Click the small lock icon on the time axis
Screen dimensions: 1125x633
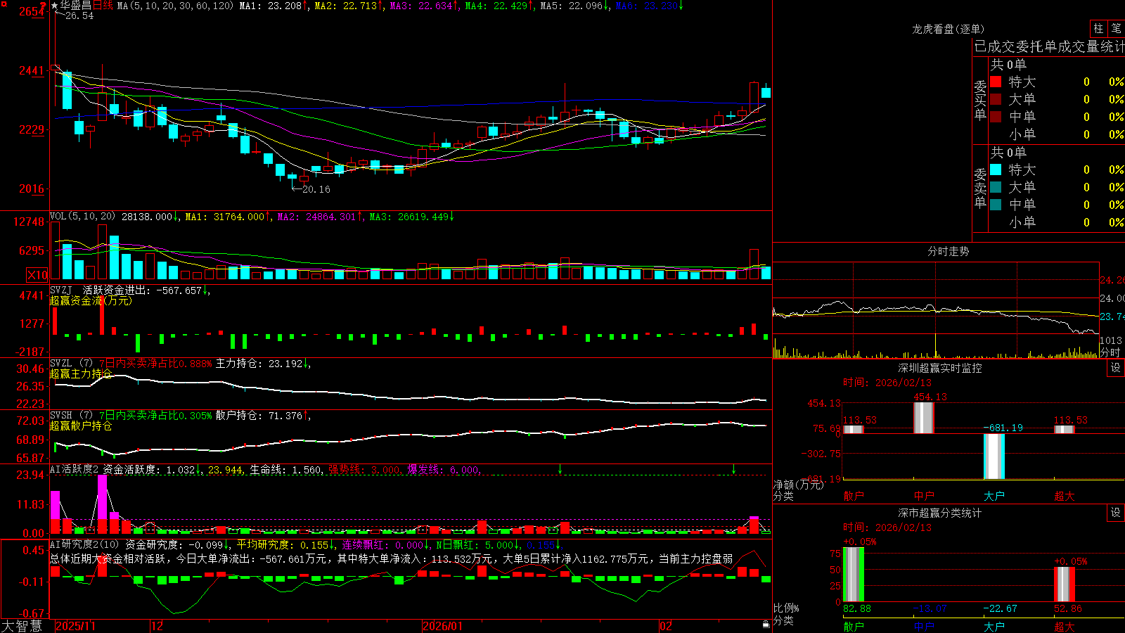tap(766, 625)
